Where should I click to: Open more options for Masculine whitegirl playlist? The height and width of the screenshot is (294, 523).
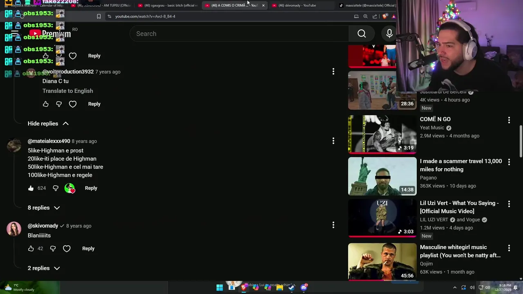509,248
